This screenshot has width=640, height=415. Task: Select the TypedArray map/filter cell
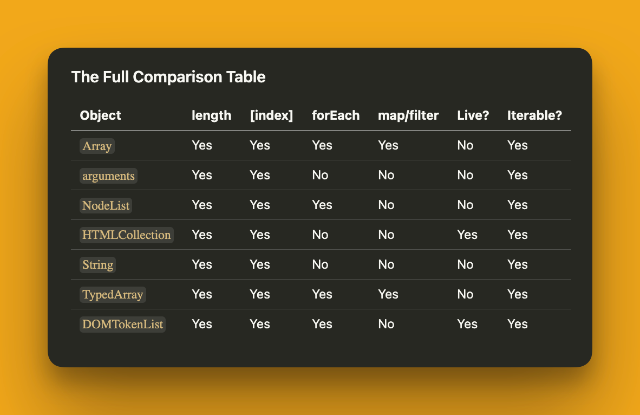pos(388,294)
